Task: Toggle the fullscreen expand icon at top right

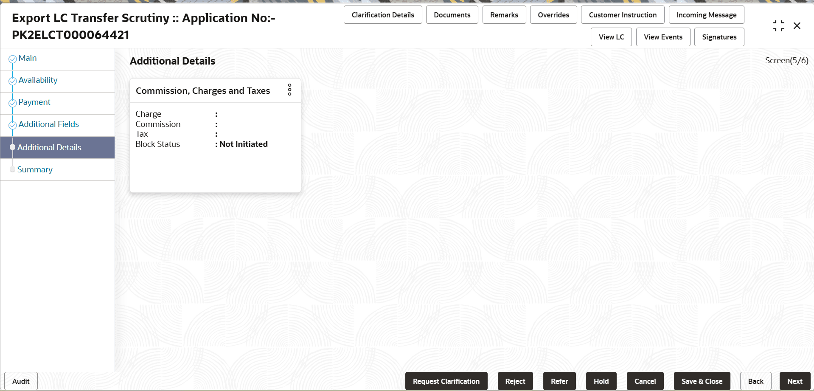Action: click(x=778, y=25)
